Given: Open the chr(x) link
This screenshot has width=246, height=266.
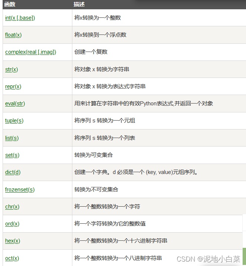Looking at the screenshot, I should (x=12, y=207).
